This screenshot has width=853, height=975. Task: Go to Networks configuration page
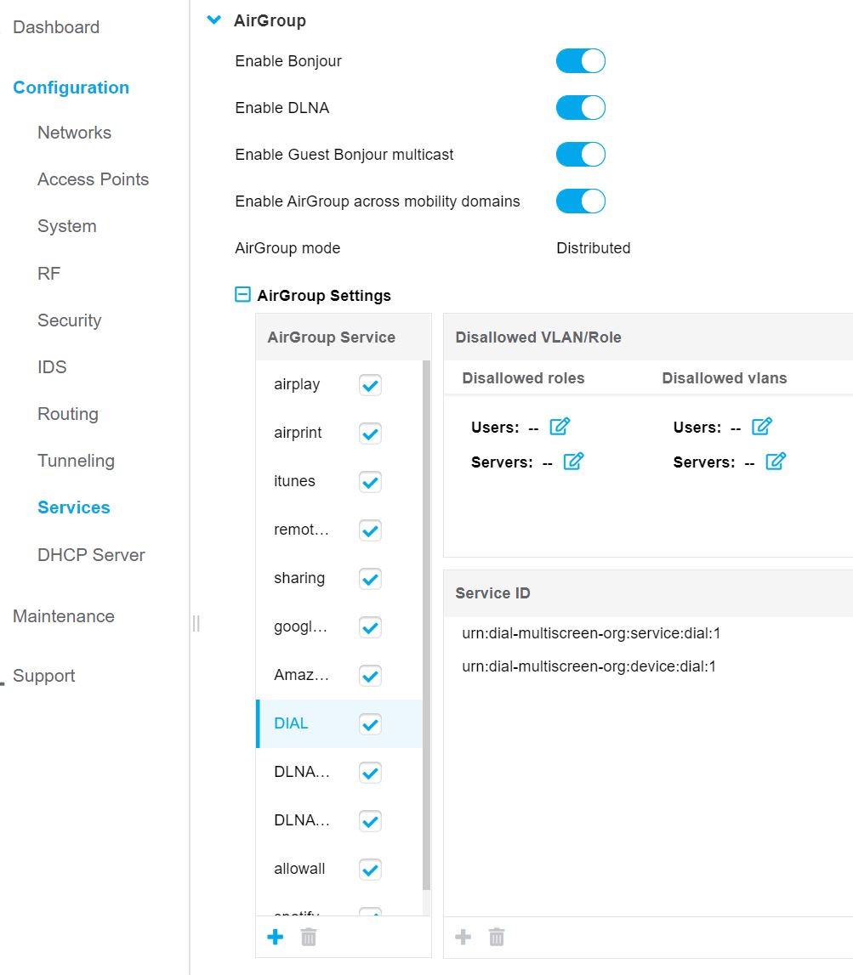tap(74, 133)
